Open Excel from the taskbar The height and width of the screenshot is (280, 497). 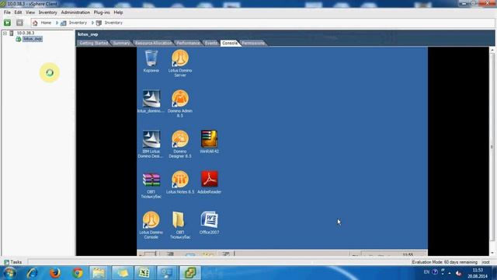(144, 273)
